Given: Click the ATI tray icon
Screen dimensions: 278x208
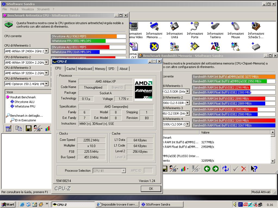Looking at the screenshot, I should point(245,204).
